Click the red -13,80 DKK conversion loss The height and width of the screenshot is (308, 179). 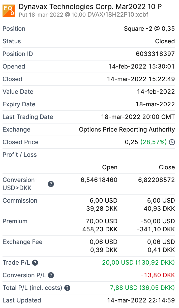click(x=158, y=275)
